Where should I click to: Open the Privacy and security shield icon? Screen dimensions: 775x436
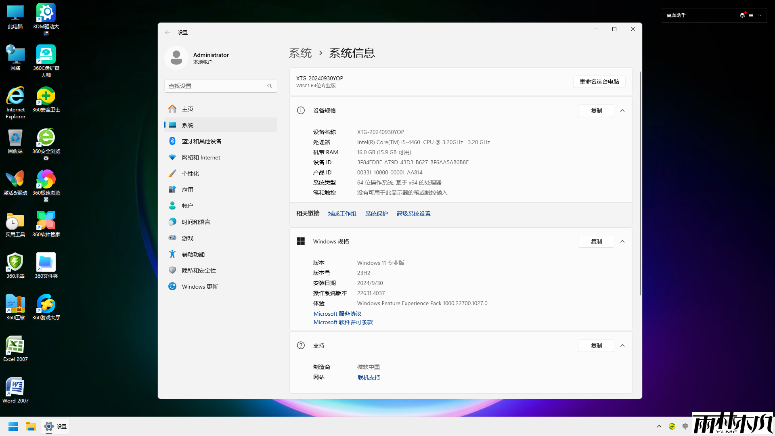(x=172, y=270)
